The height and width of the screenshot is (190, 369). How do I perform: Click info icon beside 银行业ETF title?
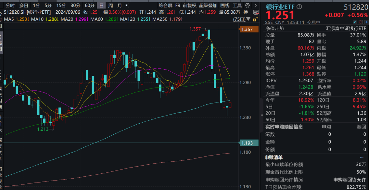click(299, 7)
